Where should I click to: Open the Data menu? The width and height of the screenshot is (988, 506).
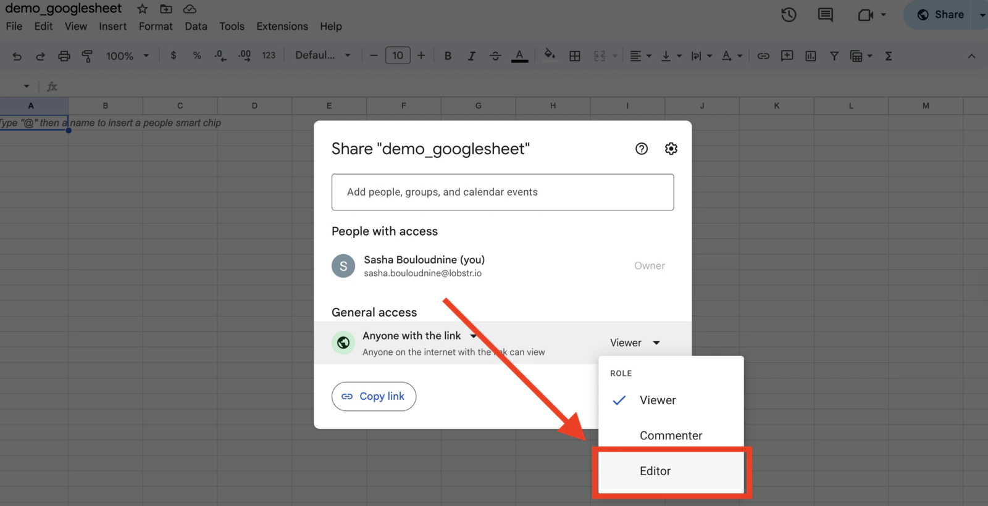pos(196,27)
